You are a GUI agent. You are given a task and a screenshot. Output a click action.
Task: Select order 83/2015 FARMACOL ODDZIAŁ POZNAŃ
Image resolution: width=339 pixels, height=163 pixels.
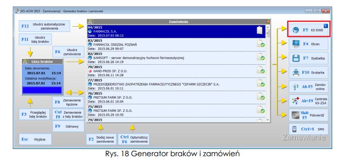tap(176, 45)
